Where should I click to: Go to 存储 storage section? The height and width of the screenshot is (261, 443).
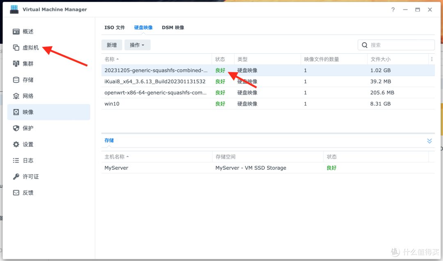28,79
